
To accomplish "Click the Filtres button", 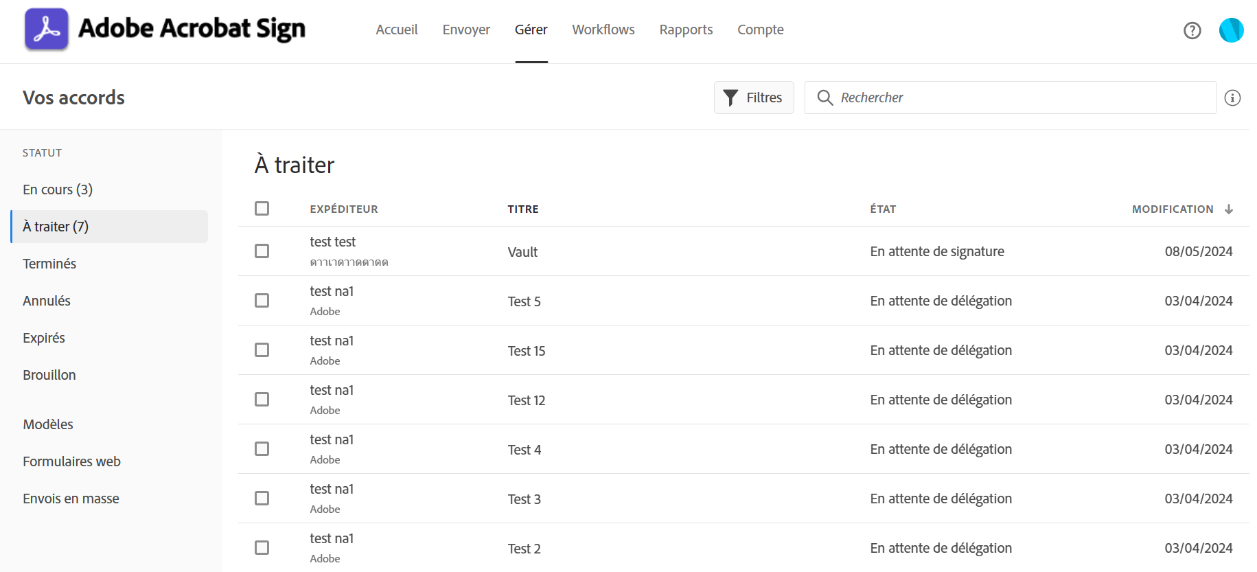I will pos(754,98).
